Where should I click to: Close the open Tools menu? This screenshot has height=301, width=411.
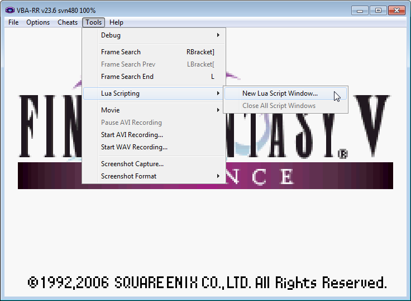(94, 22)
